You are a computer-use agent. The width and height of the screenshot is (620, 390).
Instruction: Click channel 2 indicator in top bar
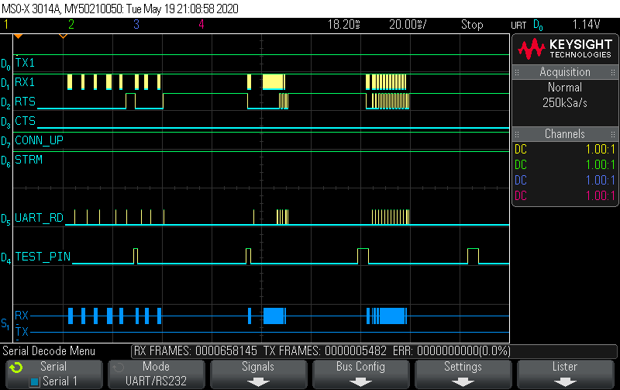coord(71,25)
